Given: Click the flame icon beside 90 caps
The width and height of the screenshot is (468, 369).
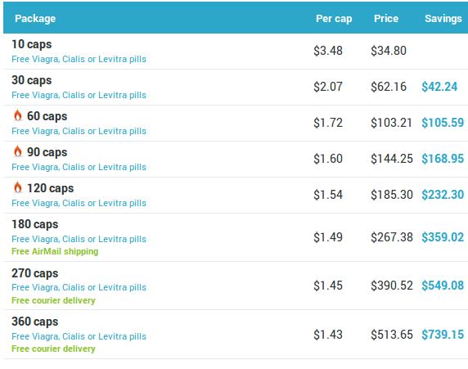Looking at the screenshot, I should pyautogui.click(x=18, y=151).
